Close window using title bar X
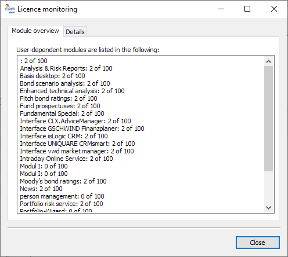Viewport: 288px width, 257px height. [x=274, y=9]
